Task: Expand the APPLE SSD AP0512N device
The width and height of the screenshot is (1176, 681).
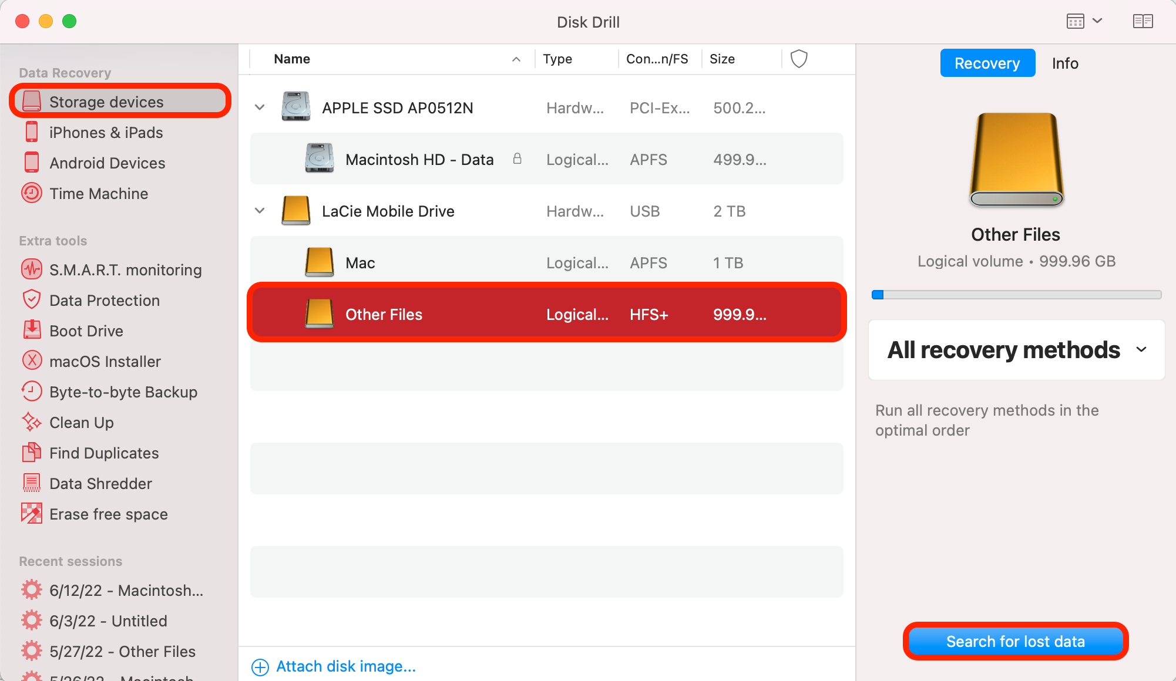Action: pos(258,107)
